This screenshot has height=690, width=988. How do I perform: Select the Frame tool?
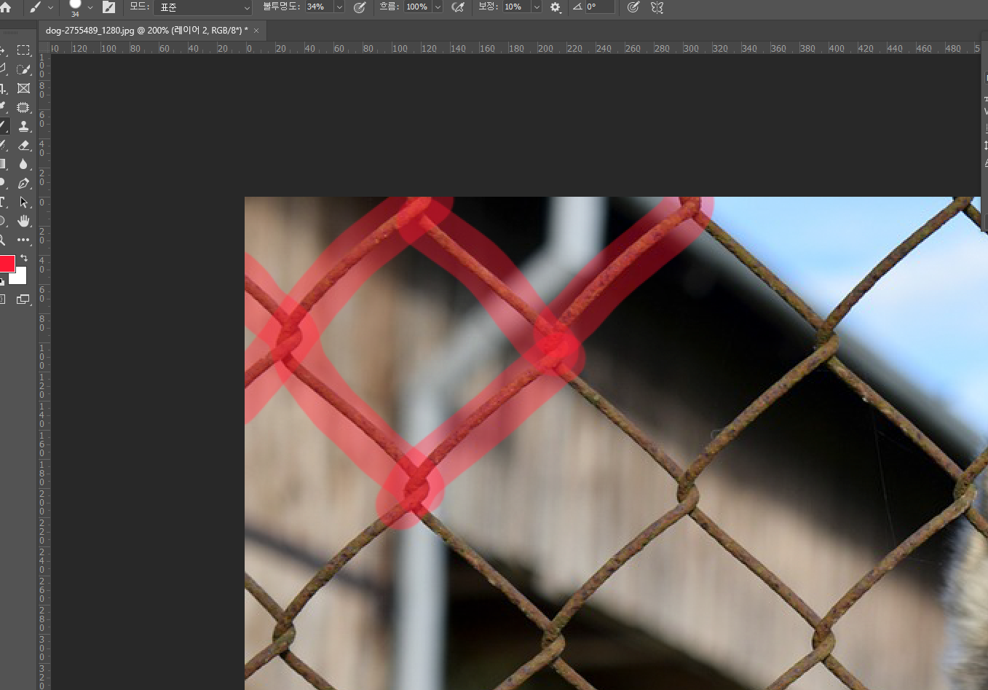[x=24, y=88]
